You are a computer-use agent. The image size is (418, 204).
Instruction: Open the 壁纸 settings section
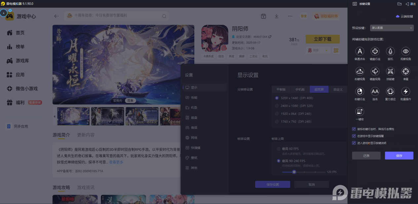point(205,158)
